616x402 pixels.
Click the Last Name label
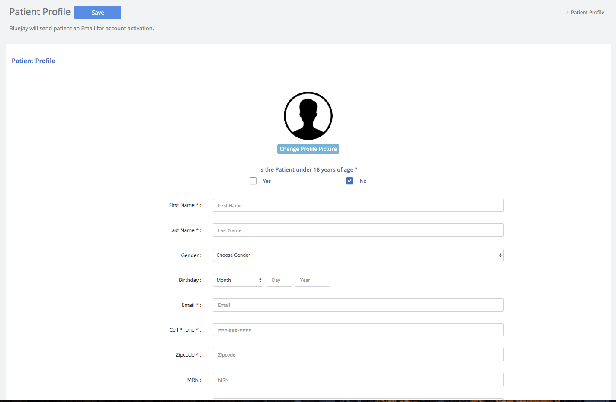(x=185, y=230)
